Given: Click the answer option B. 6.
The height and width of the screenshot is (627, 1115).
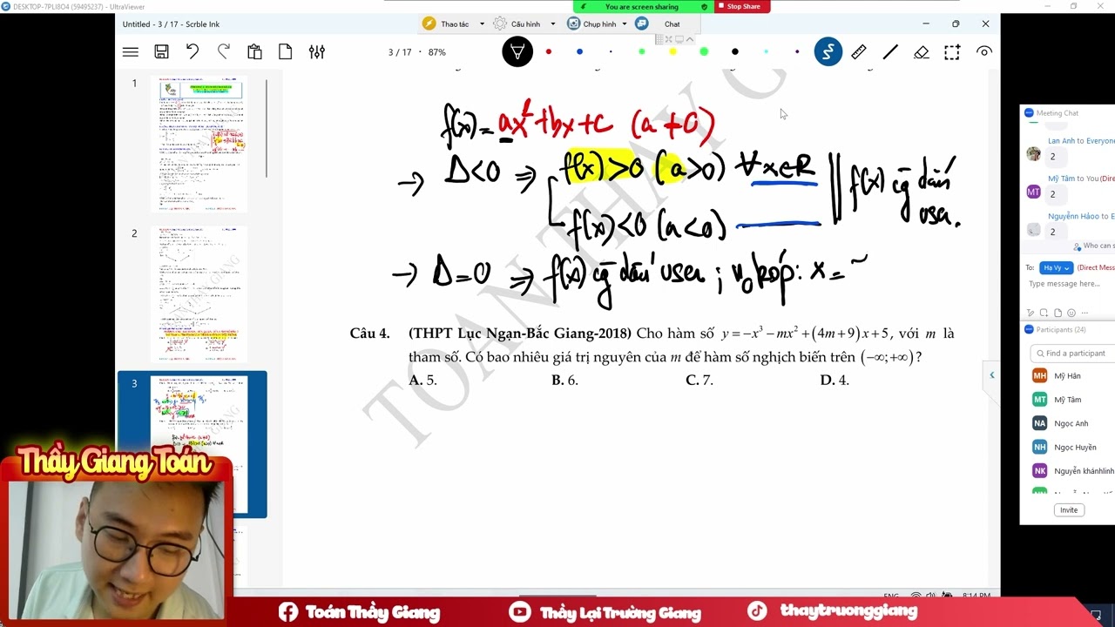Looking at the screenshot, I should pyautogui.click(x=564, y=380).
